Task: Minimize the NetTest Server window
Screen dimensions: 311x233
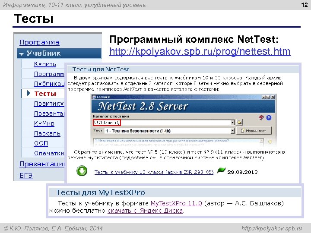Action: tap(263, 97)
